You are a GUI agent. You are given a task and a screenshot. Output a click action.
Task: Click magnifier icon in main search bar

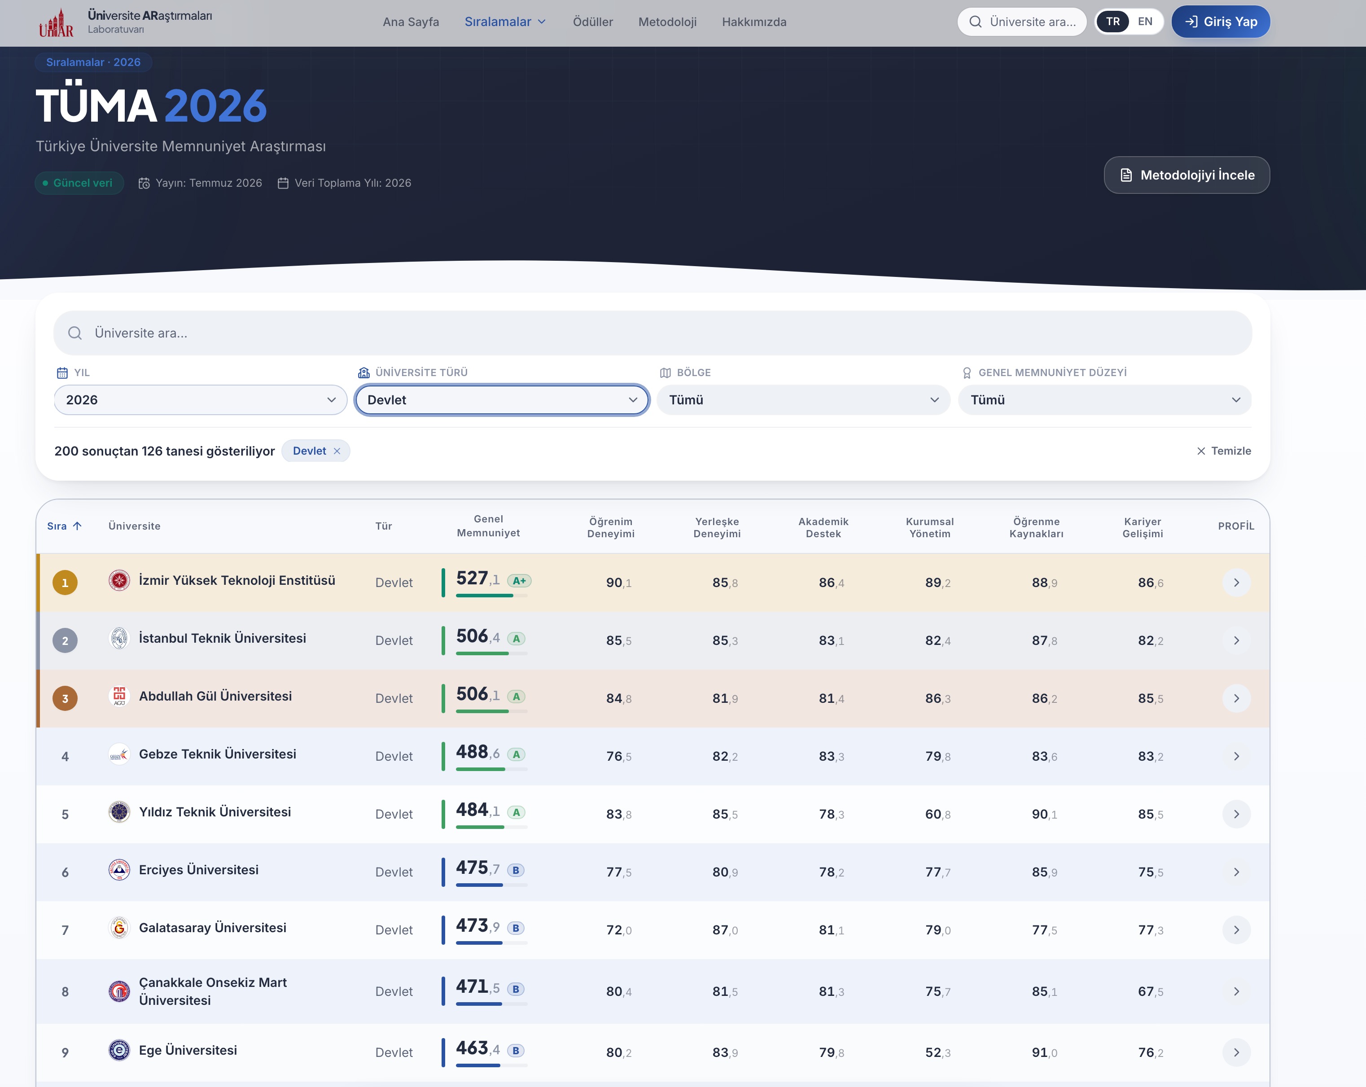click(x=75, y=333)
